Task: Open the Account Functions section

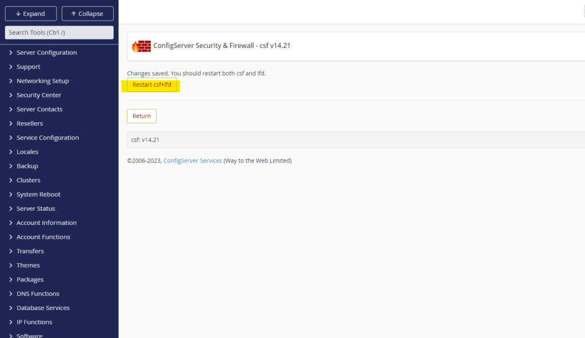Action: 43,237
